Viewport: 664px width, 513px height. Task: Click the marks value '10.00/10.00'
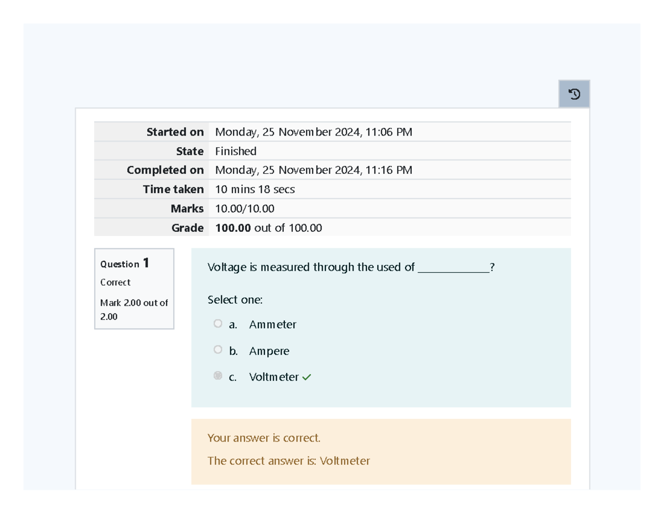245,209
